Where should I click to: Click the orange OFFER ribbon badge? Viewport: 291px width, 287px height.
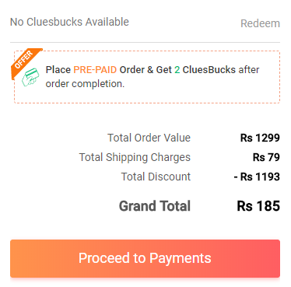(25, 61)
